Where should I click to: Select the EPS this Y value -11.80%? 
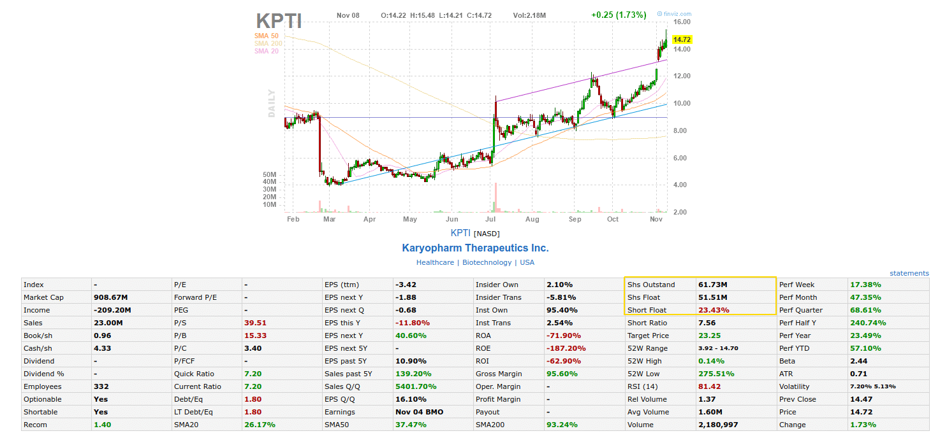[x=413, y=323]
